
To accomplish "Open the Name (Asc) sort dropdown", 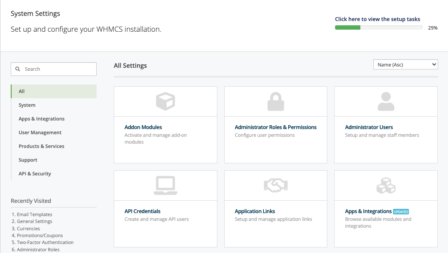I will [405, 65].
